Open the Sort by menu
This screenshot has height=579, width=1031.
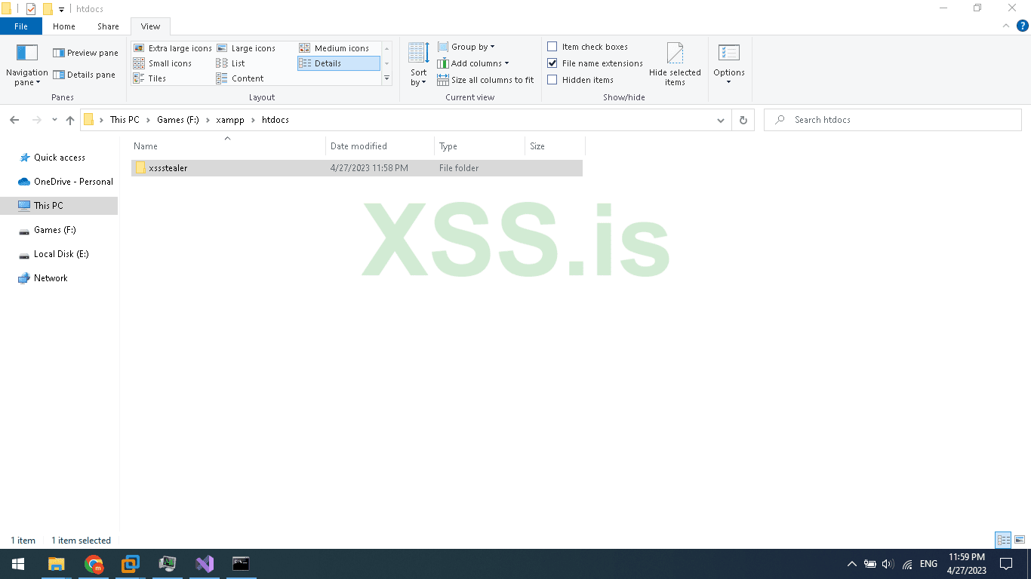[x=418, y=65]
